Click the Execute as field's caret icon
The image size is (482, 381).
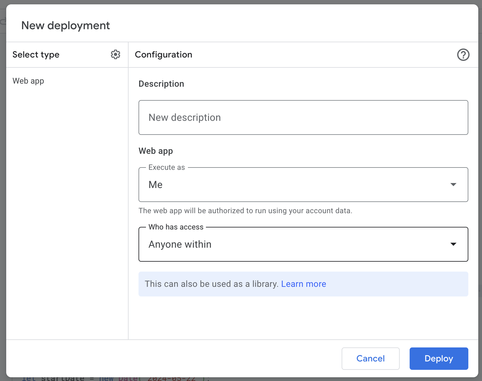[453, 184]
